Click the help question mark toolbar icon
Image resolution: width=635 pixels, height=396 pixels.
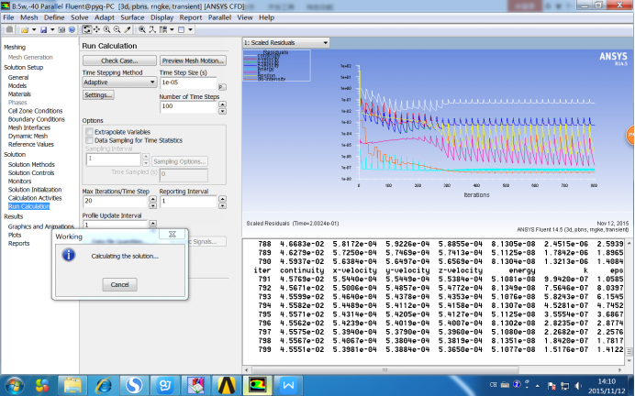72,29
